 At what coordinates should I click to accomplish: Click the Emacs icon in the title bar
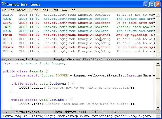pyautogui.click(x=4, y=4)
